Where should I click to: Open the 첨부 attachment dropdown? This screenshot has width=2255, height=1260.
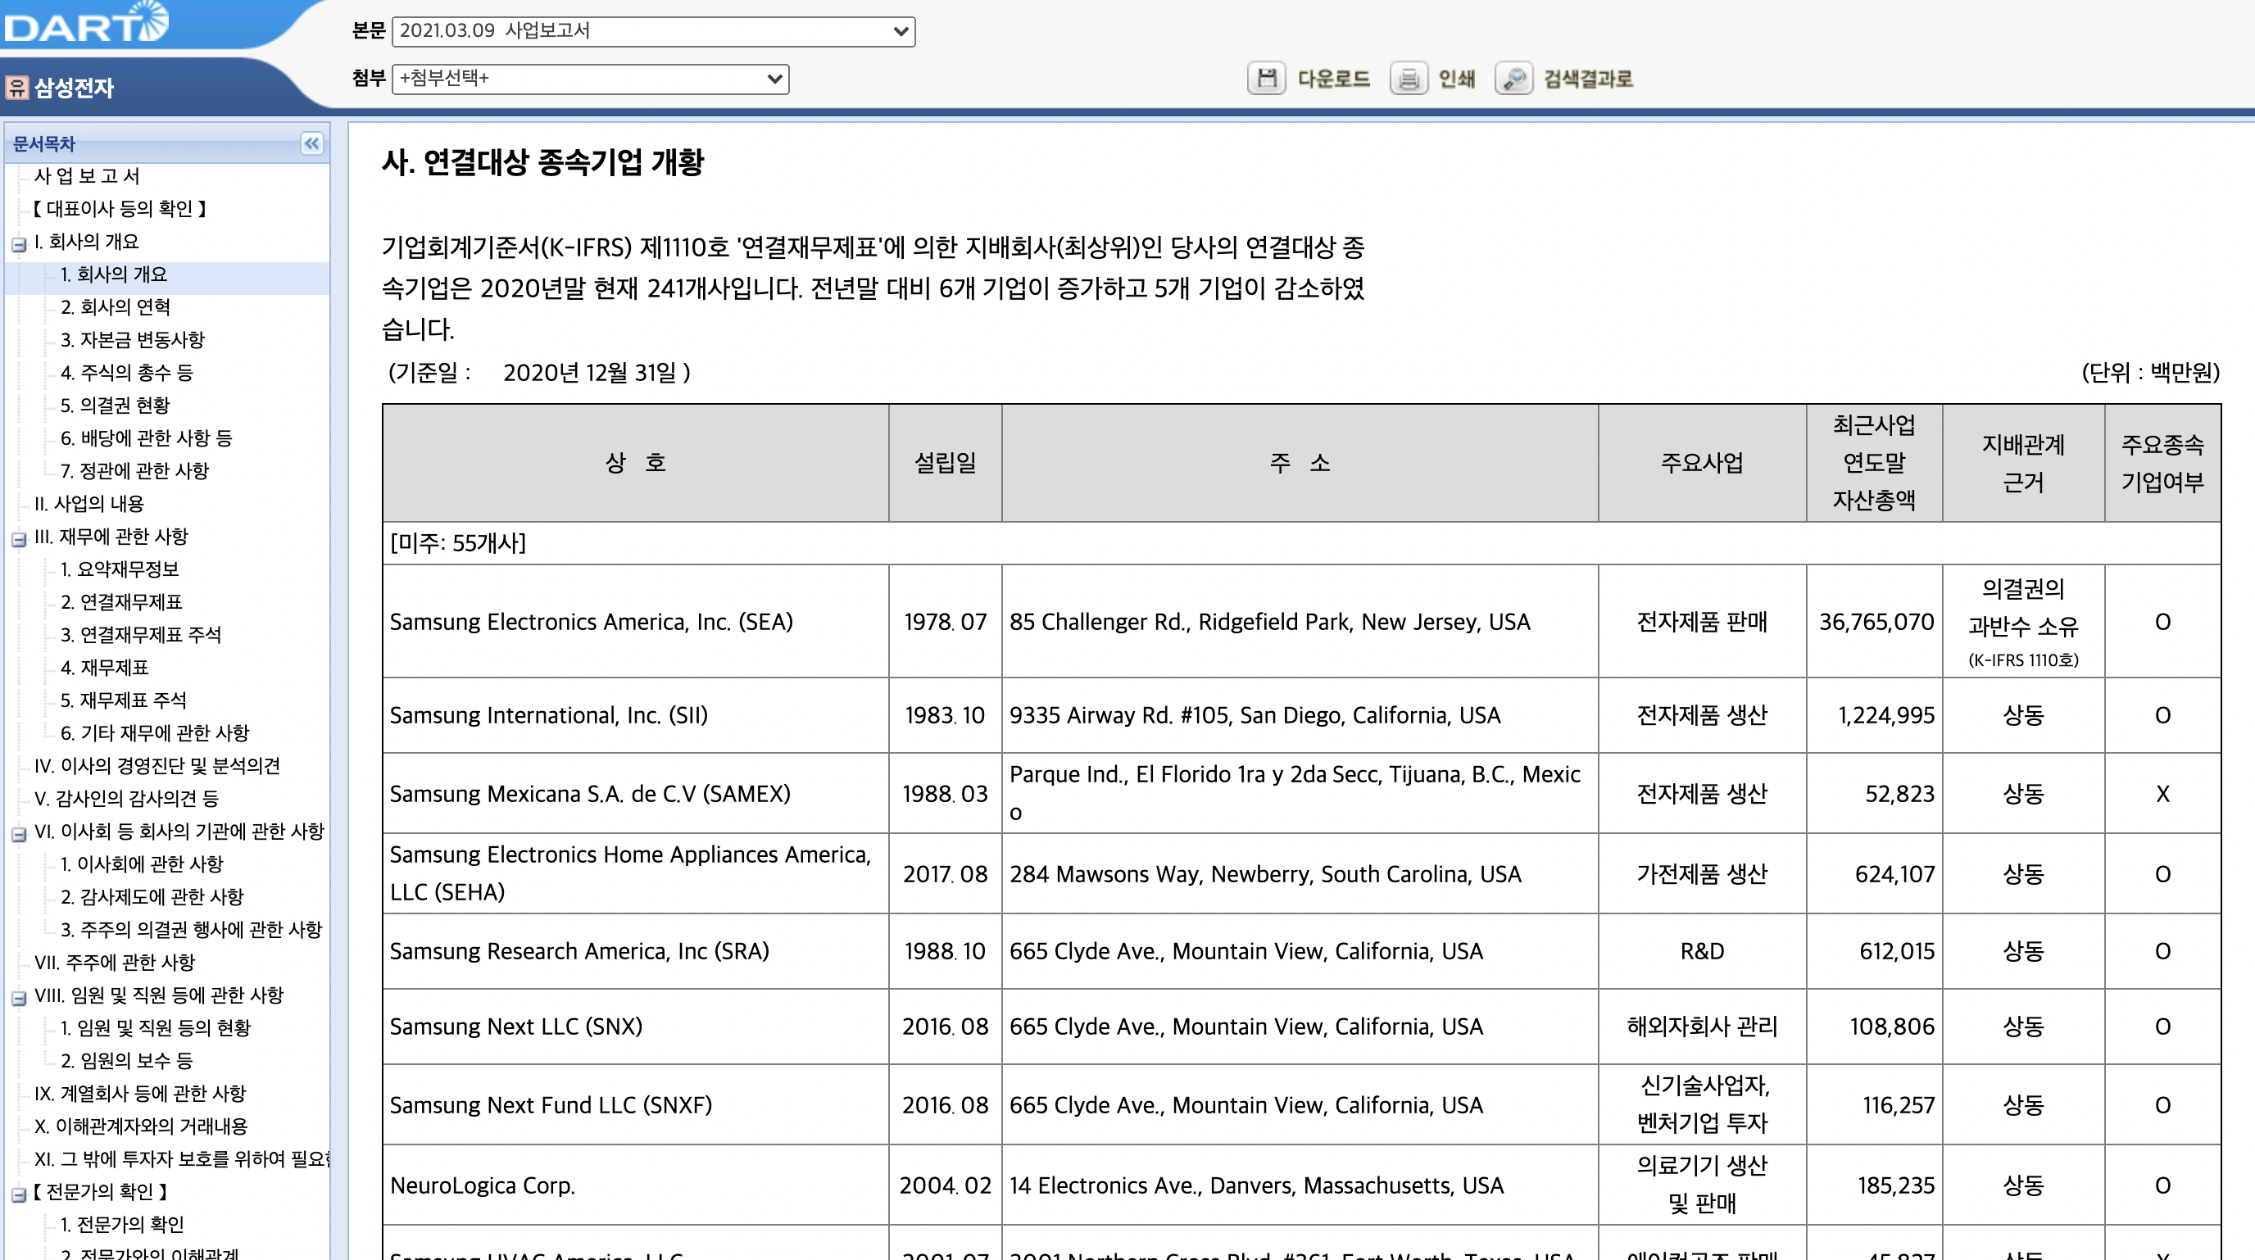tap(590, 79)
